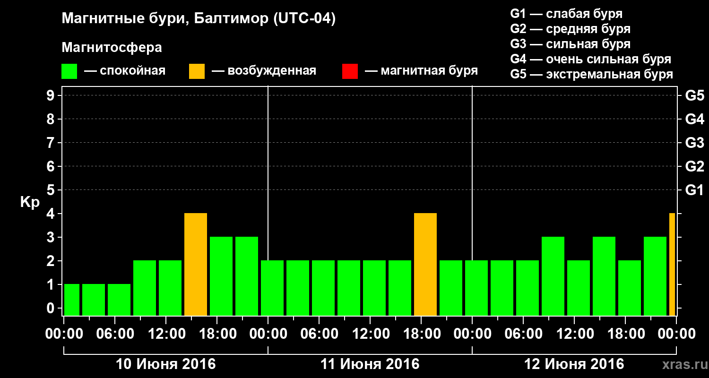This screenshot has width=709, height=378.
Task: Click the orange Kp 4 bar on 10 June
Action: (196, 265)
